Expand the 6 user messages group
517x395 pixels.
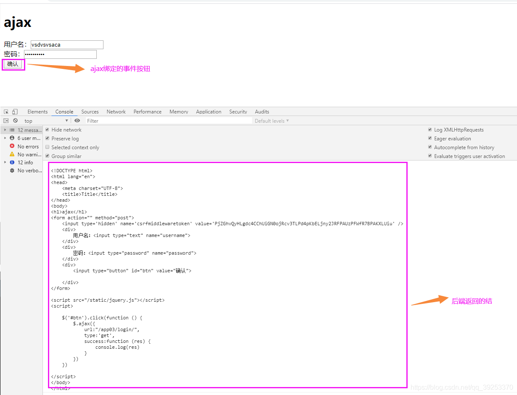click(x=5, y=138)
